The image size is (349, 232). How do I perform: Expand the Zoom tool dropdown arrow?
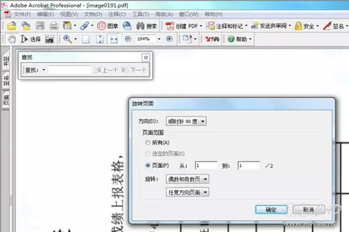tap(76, 39)
